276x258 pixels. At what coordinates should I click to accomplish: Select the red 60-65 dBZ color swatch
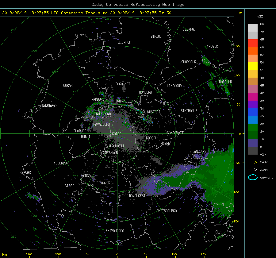coord(253,43)
